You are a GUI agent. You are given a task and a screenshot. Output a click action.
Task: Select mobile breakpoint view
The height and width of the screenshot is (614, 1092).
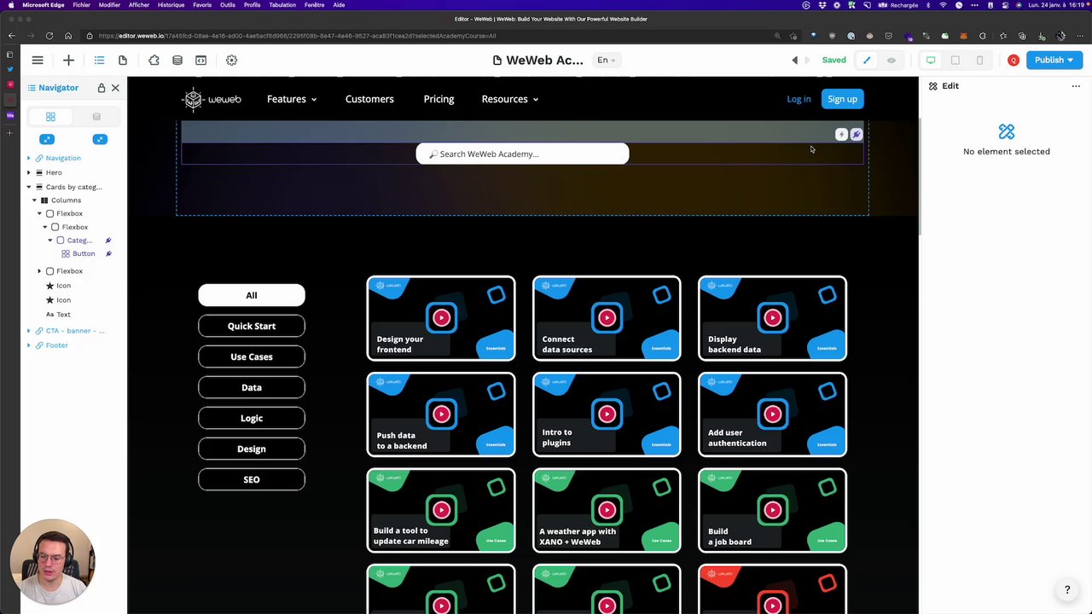tap(979, 60)
